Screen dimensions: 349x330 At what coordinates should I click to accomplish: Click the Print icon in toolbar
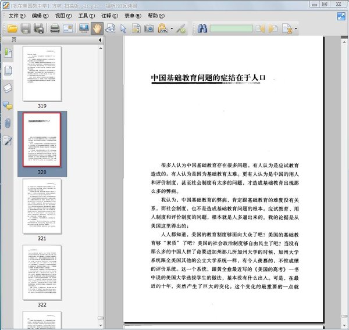55,28
